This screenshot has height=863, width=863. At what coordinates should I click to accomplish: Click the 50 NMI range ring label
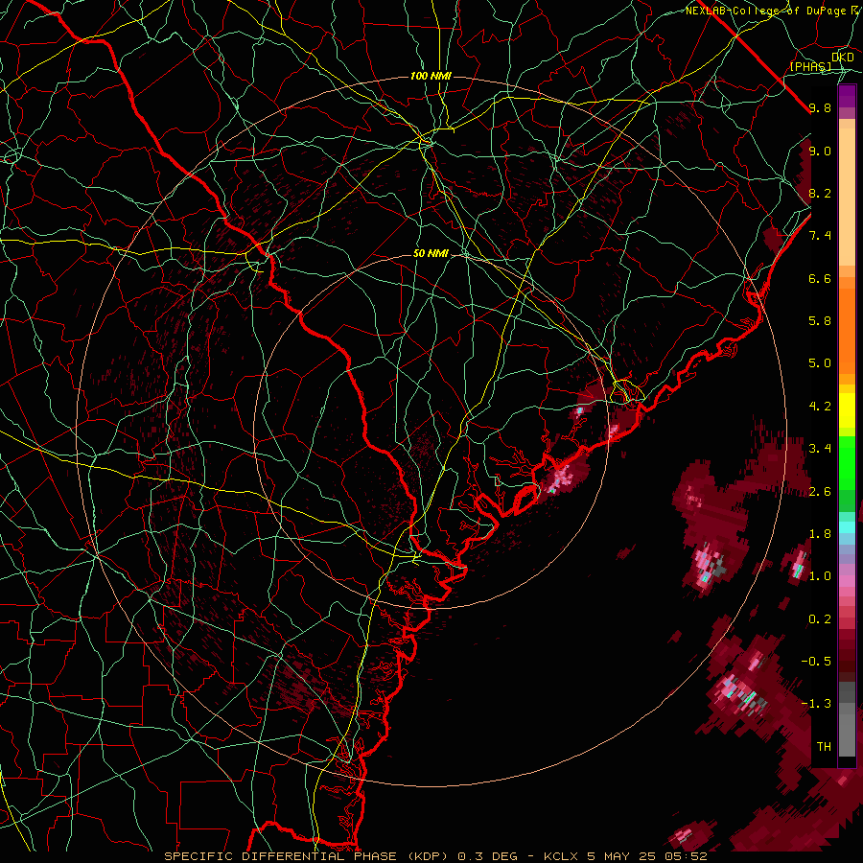pyautogui.click(x=431, y=254)
